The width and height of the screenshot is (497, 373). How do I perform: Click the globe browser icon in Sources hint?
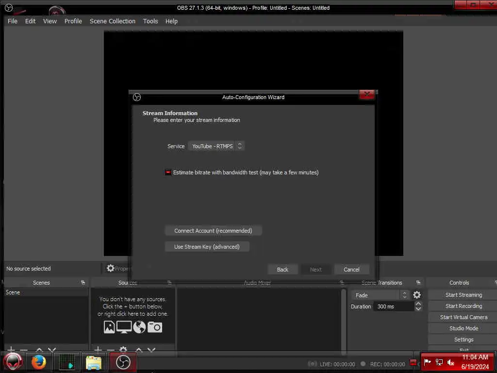point(139,327)
